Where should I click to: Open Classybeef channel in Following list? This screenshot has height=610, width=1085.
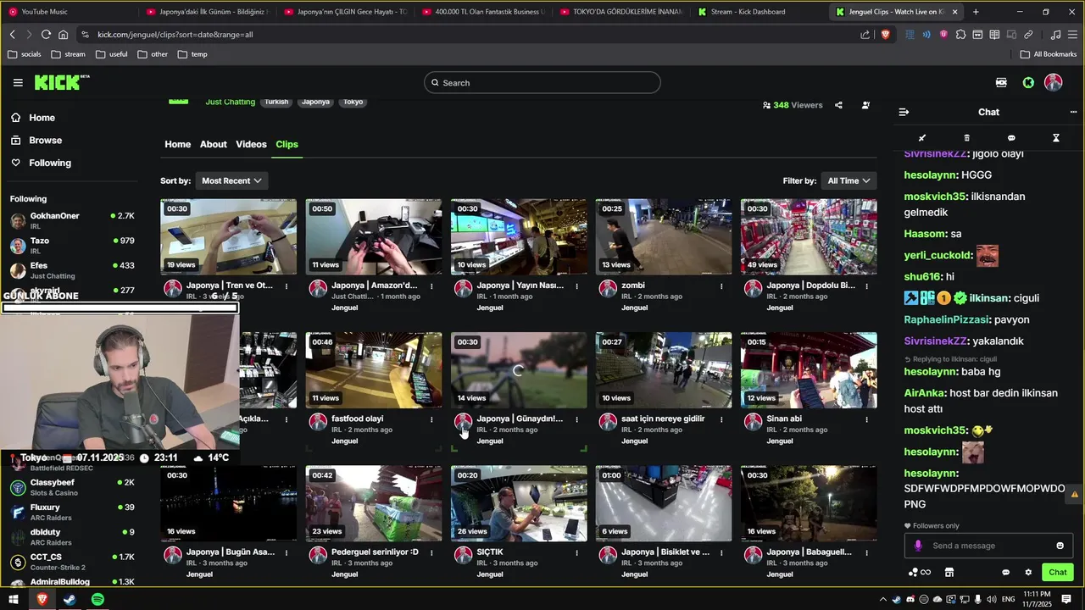coord(72,487)
